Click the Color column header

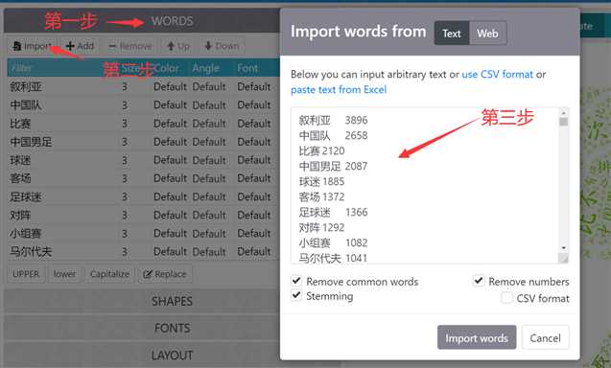click(x=166, y=68)
